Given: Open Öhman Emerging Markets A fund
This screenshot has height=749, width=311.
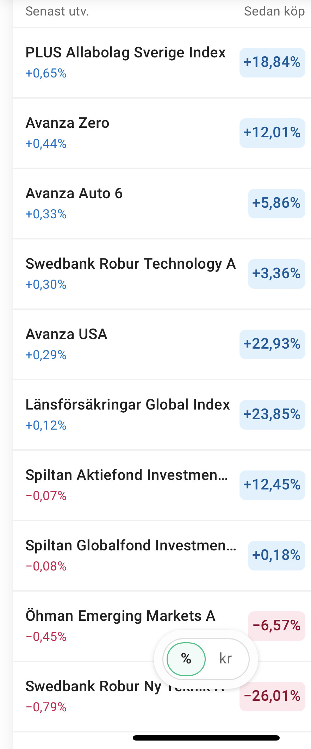Looking at the screenshot, I should (x=120, y=616).
